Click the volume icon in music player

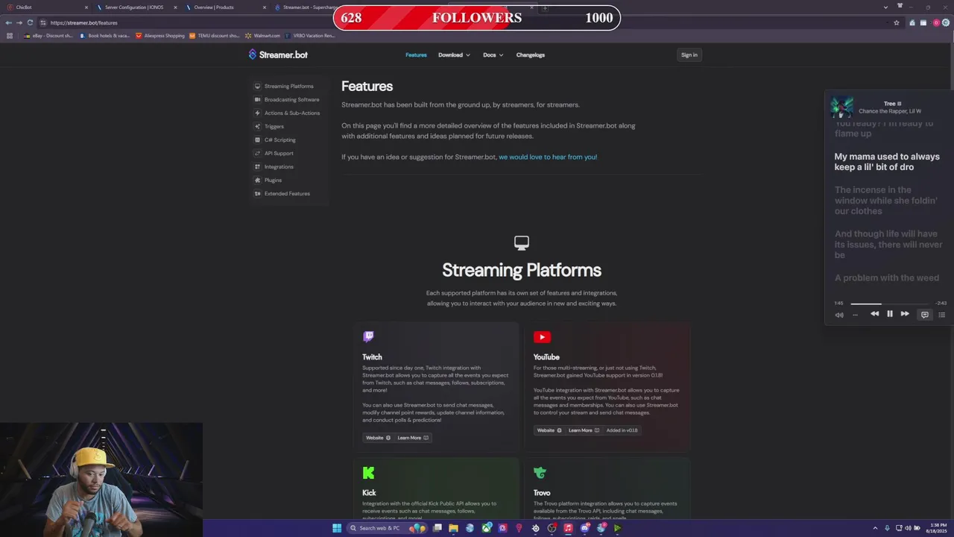[839, 314]
